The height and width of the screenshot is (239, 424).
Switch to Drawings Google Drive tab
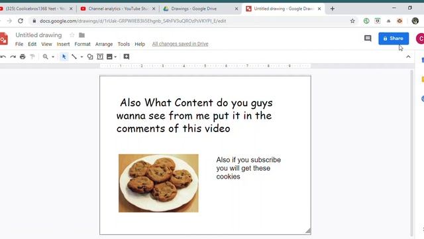[200, 9]
